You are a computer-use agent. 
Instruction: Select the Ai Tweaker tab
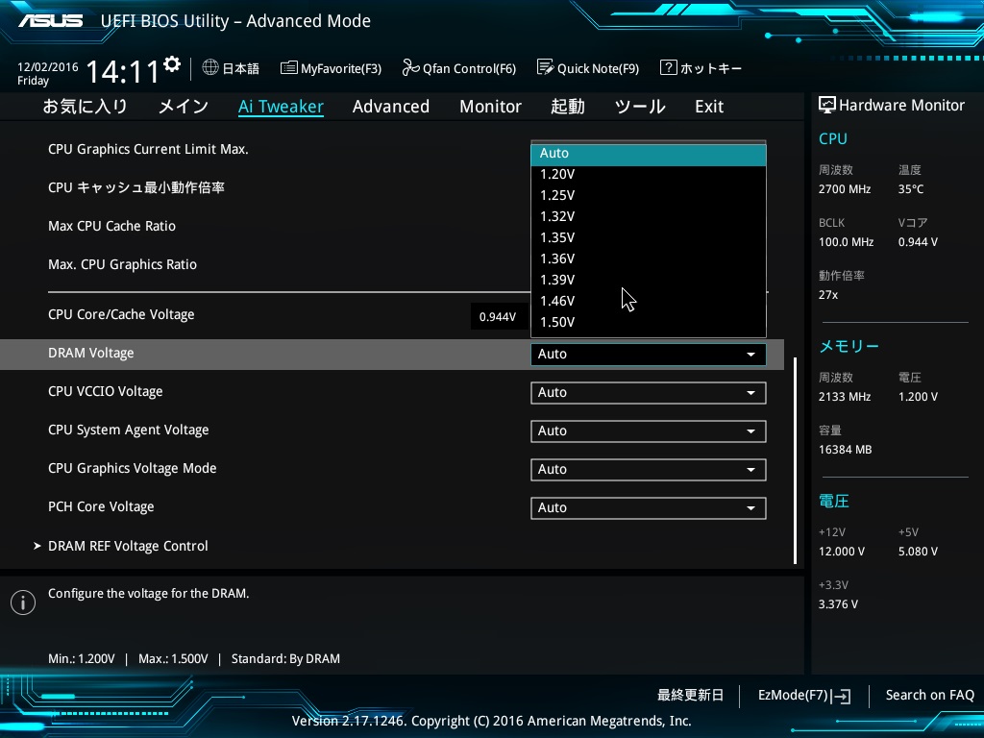pyautogui.click(x=281, y=107)
